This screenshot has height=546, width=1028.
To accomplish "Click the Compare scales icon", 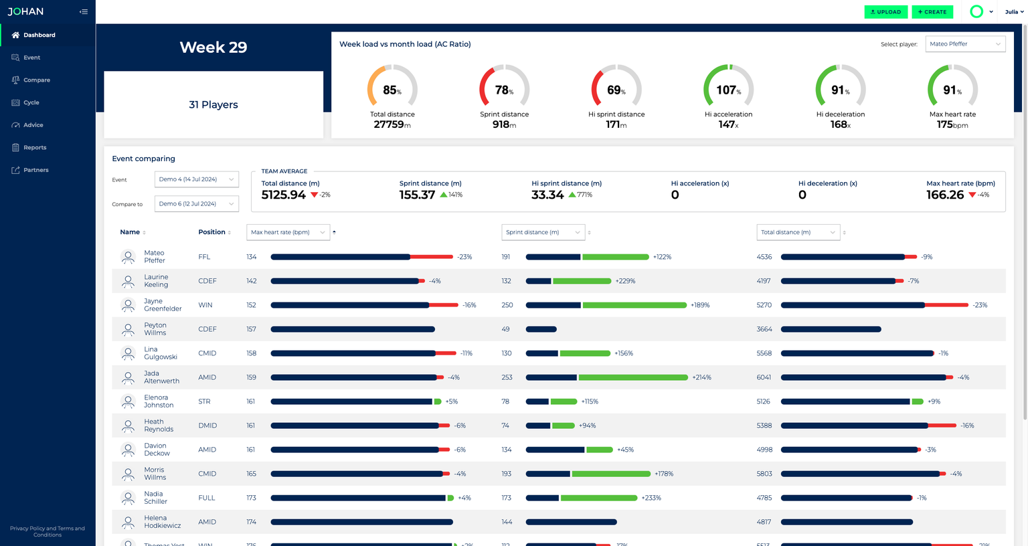I will (15, 80).
